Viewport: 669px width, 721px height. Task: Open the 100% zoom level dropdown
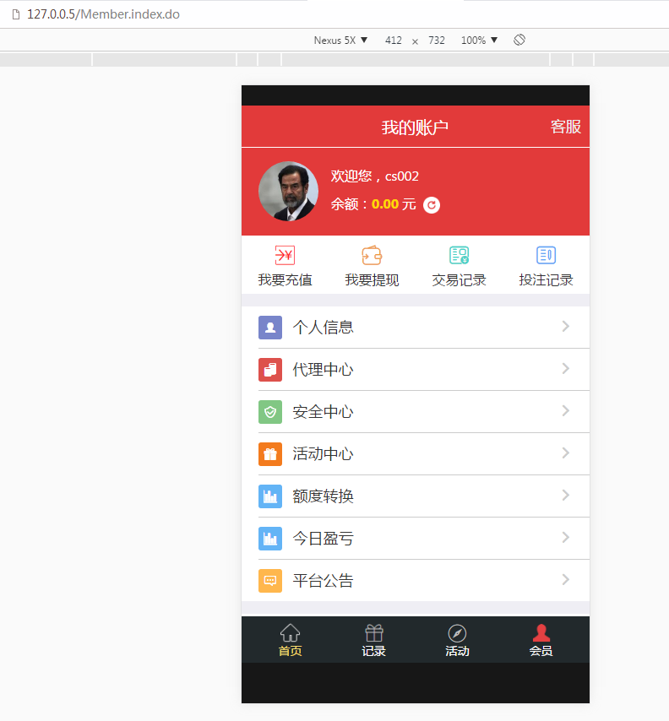[x=479, y=41]
